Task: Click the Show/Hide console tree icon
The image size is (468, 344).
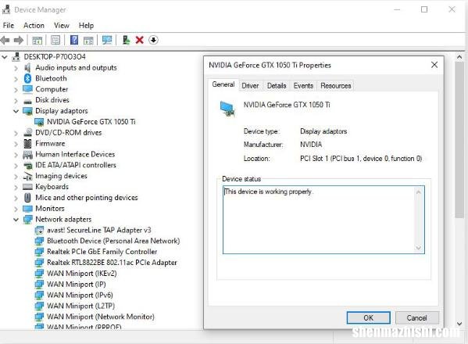Action: point(37,40)
